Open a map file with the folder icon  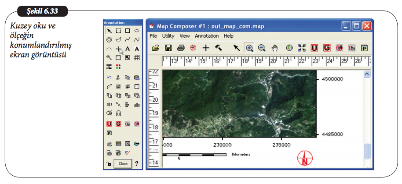(156, 48)
